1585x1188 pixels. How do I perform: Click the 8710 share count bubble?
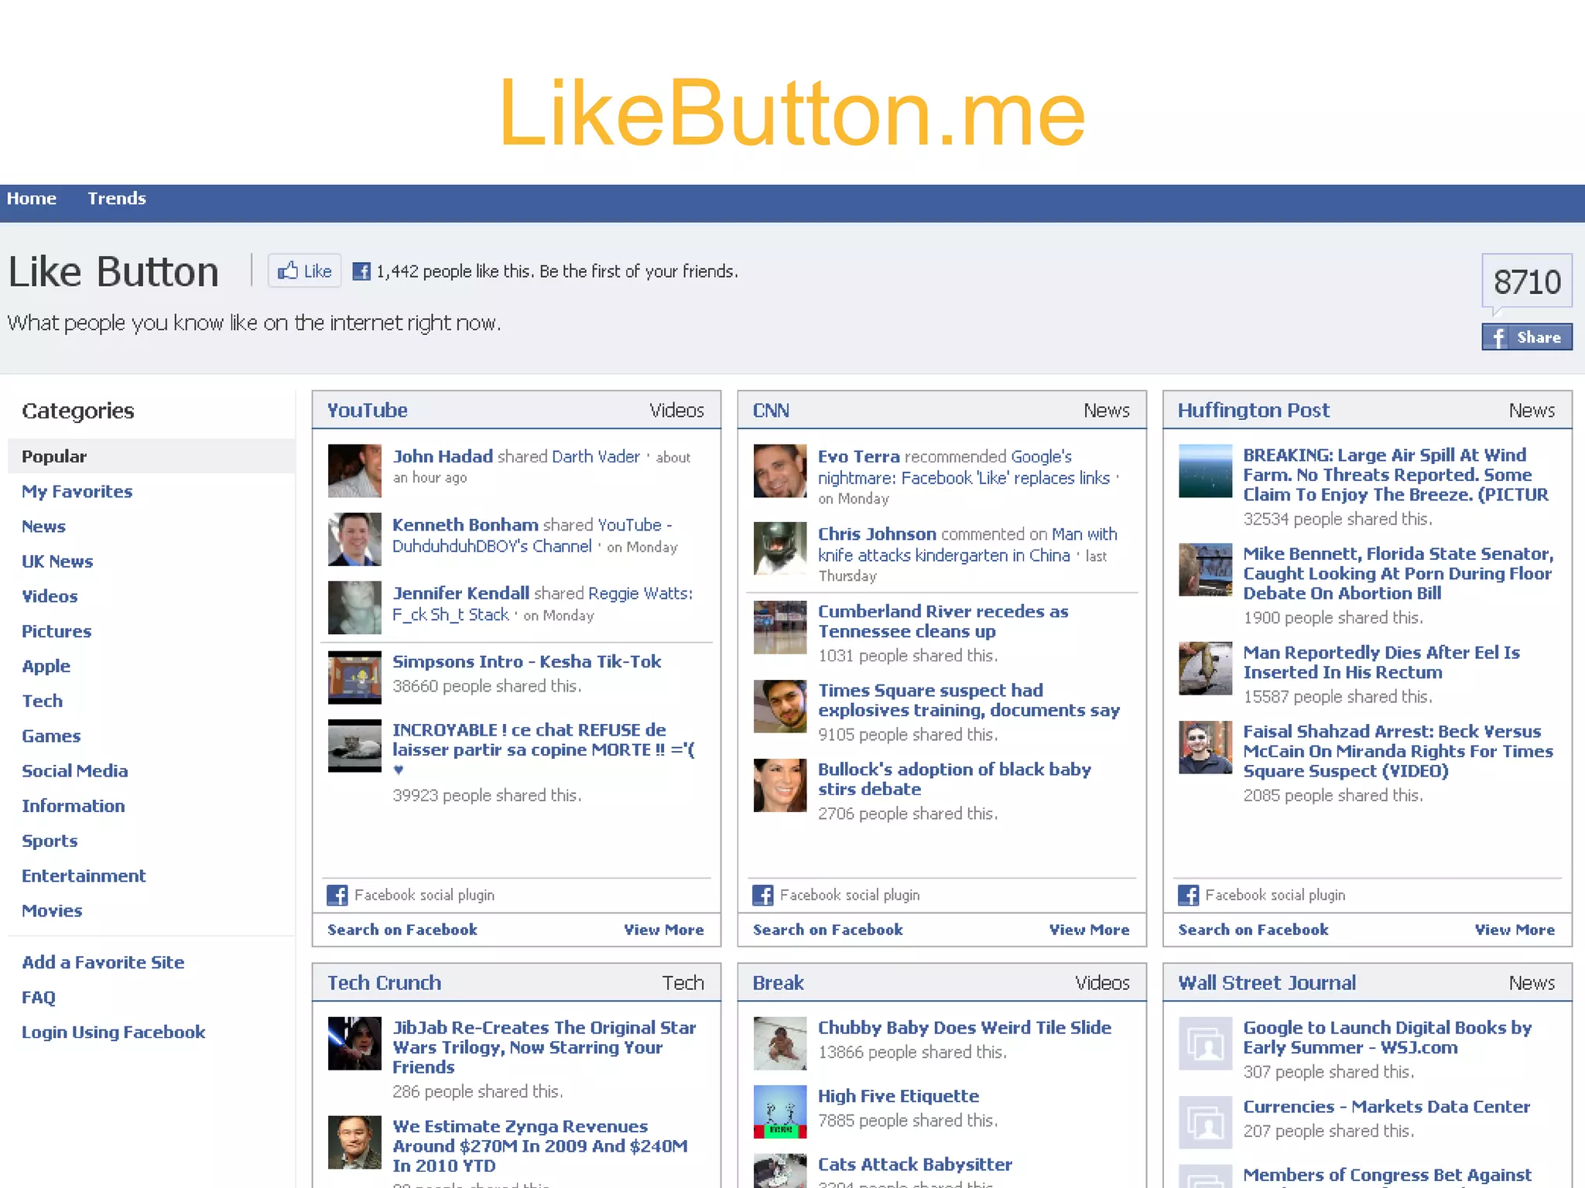pos(1527,281)
